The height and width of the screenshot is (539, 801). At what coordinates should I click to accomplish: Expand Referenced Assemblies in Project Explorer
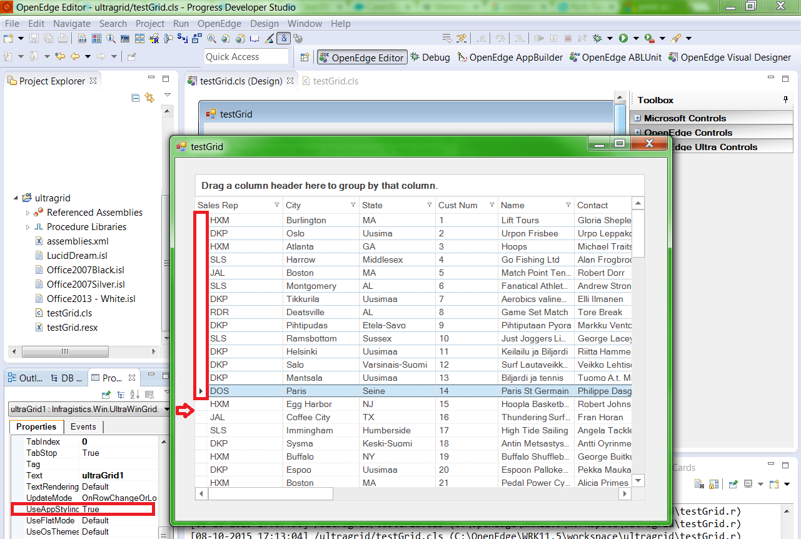click(28, 213)
